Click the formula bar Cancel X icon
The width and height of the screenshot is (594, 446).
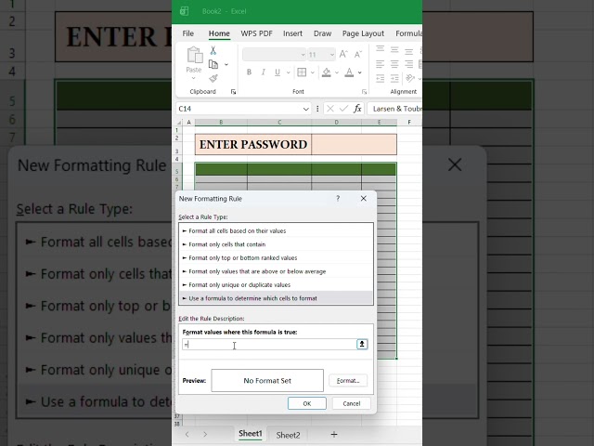point(330,109)
